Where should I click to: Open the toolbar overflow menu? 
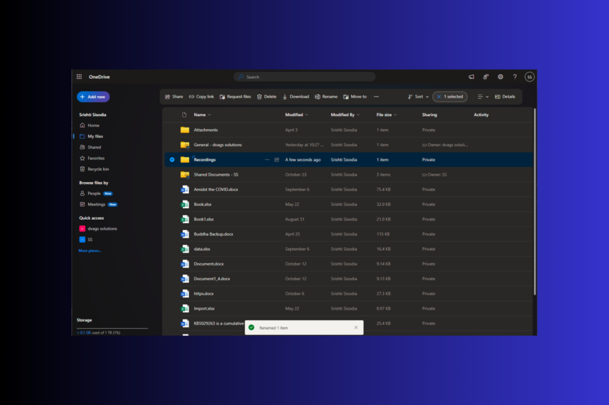[x=375, y=96]
